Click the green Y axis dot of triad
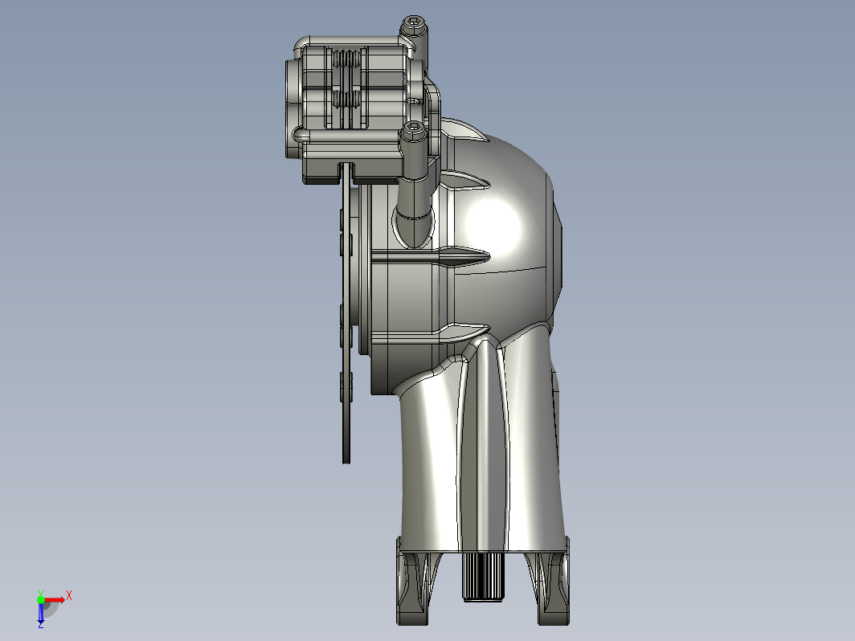Image resolution: width=855 pixels, height=641 pixels. [x=41, y=599]
